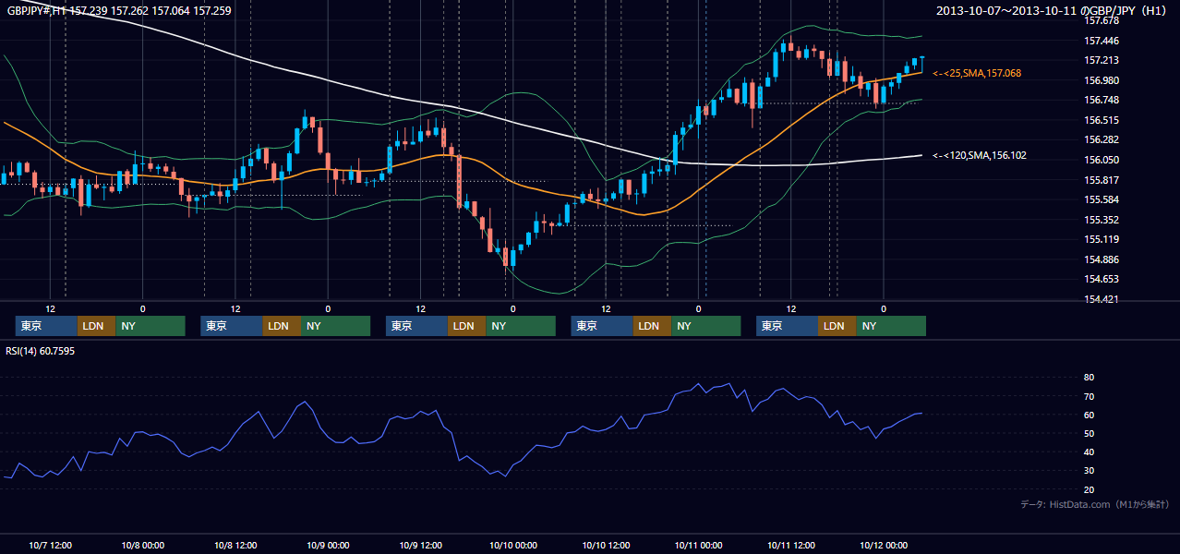Click the leftmost 東京 session block
The height and width of the screenshot is (554, 1180).
tap(46, 326)
